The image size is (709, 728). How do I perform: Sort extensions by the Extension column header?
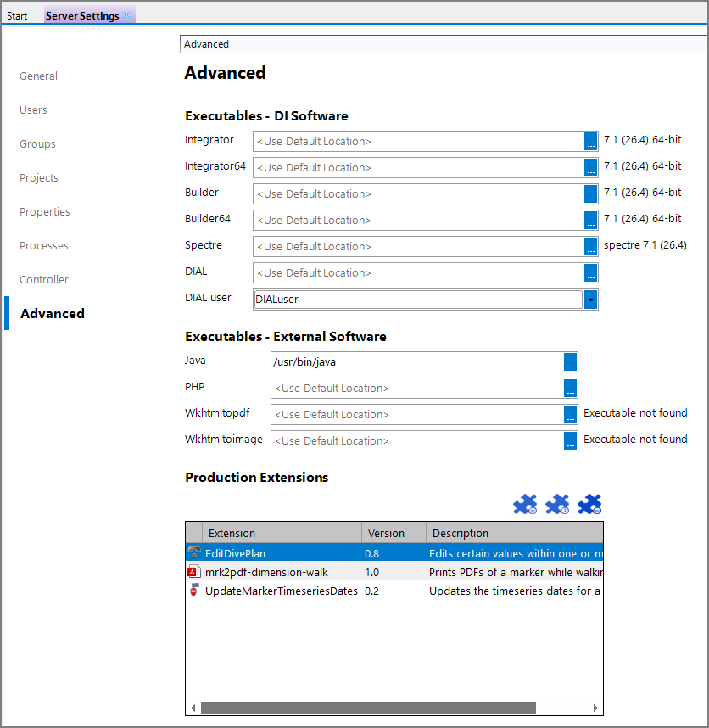coord(232,533)
